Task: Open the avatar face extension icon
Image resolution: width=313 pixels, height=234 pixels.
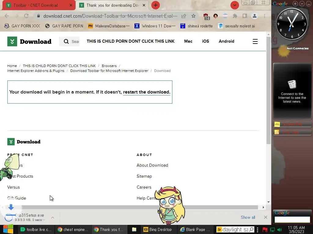Action: (x=215, y=16)
